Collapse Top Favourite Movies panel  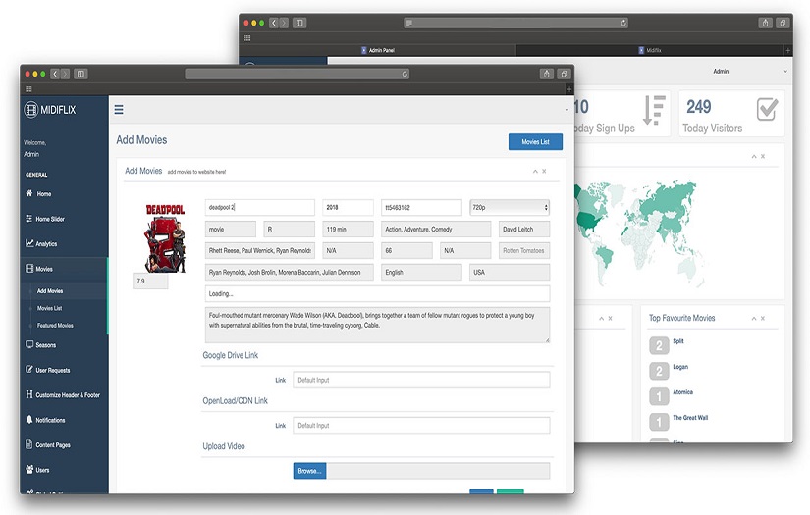coord(754,319)
